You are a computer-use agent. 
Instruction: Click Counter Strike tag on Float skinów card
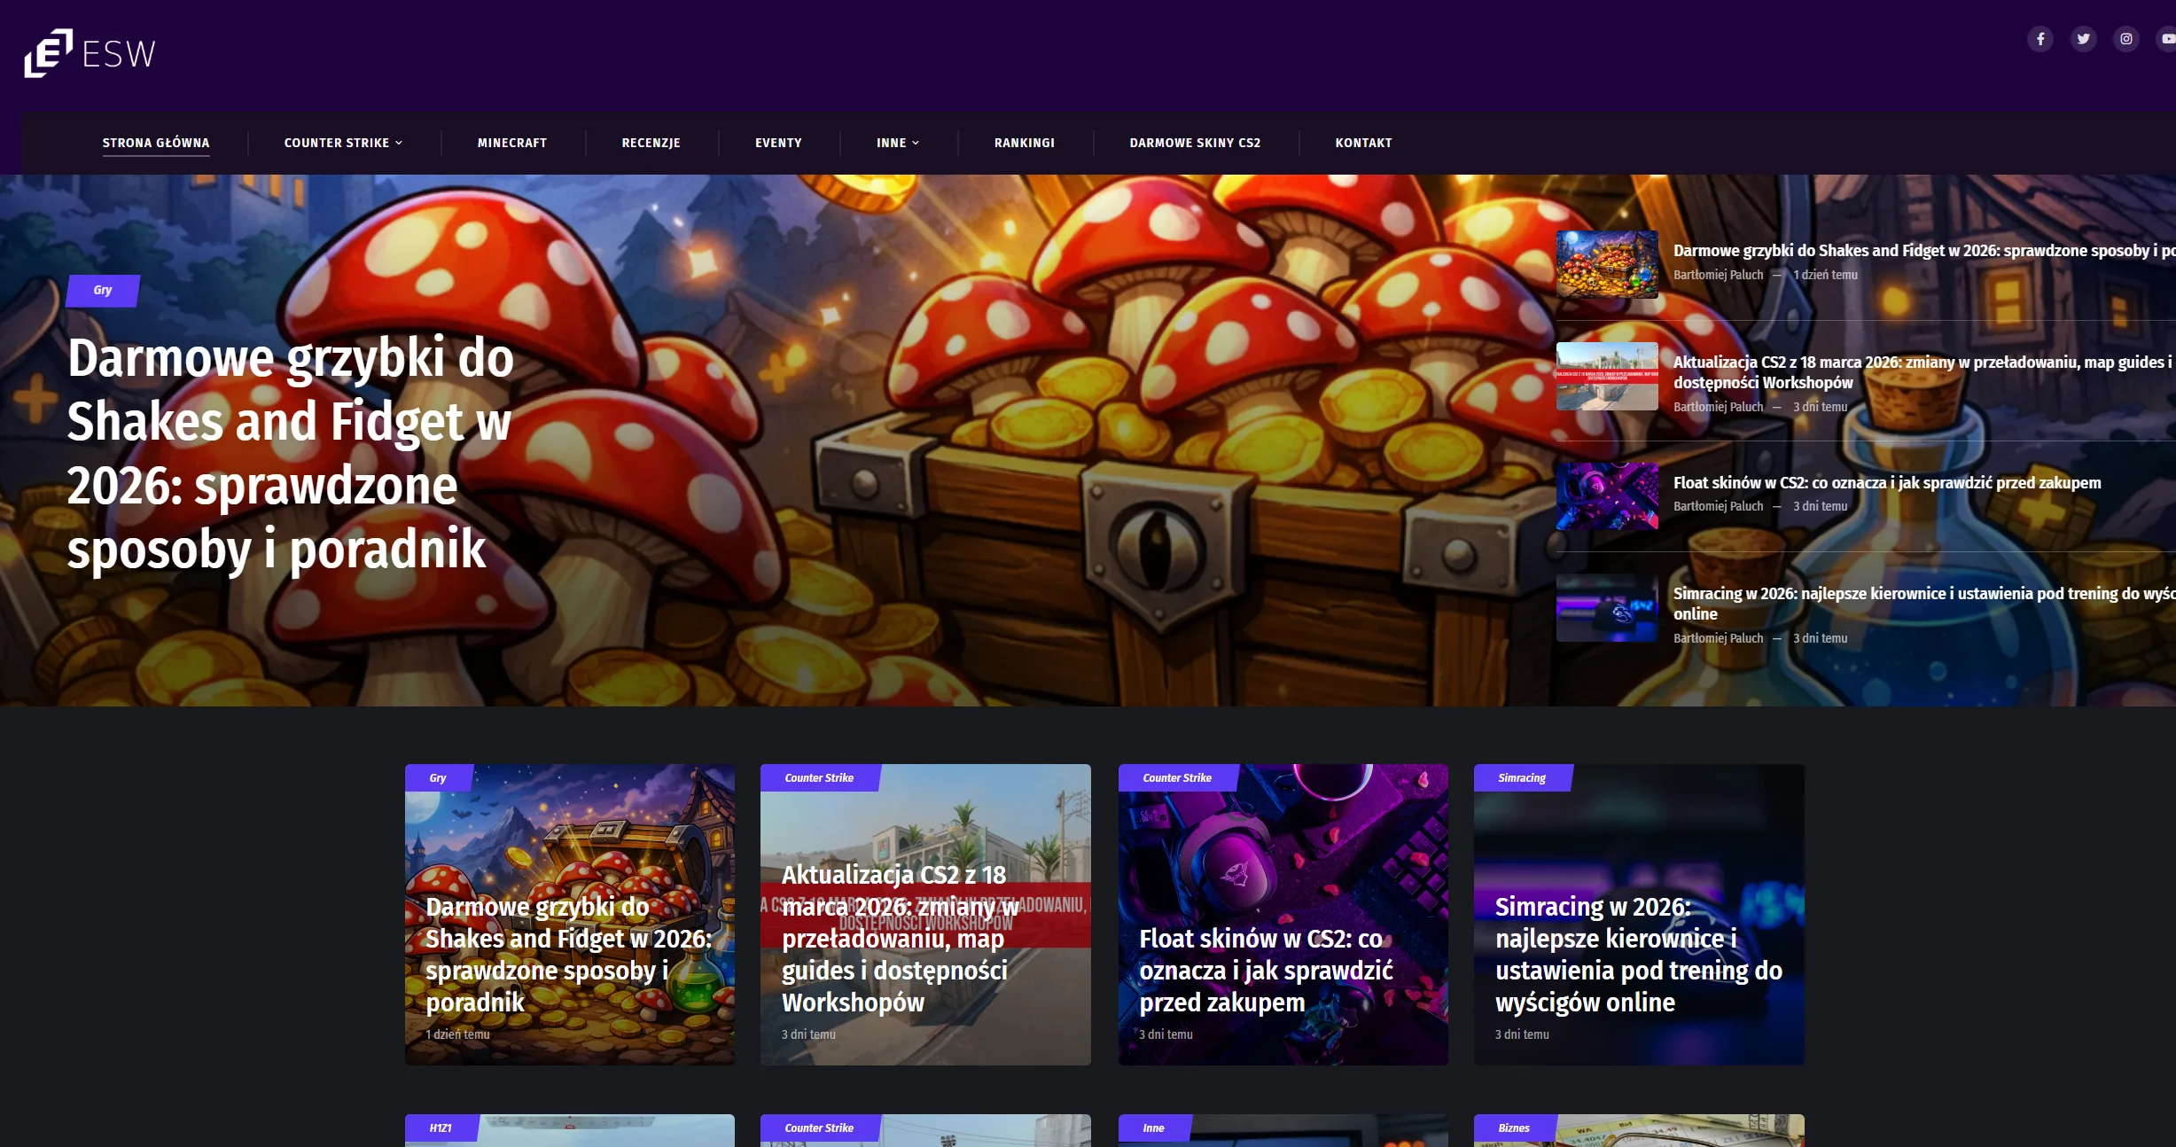(1177, 778)
